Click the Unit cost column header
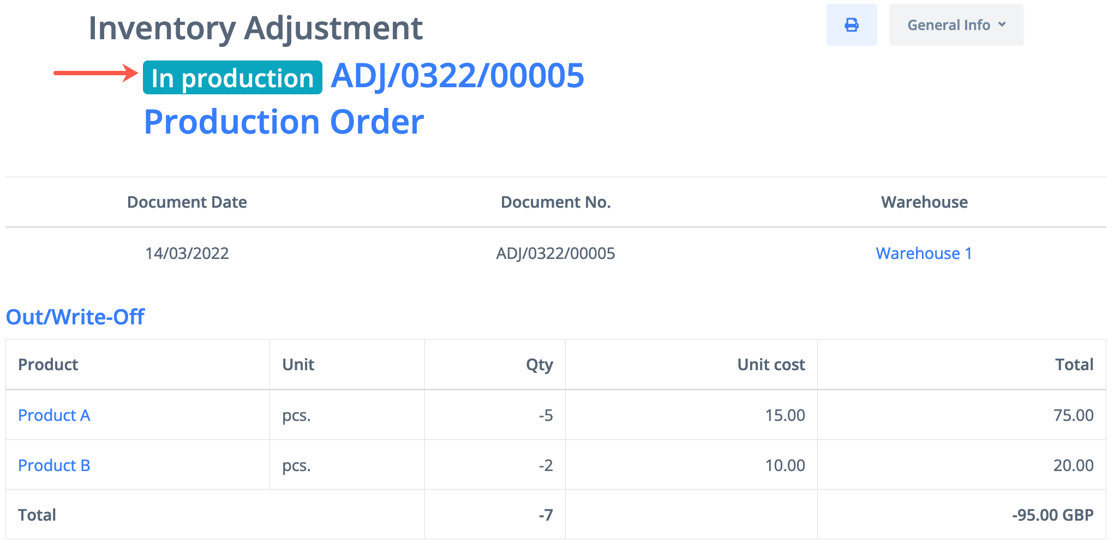 click(771, 365)
